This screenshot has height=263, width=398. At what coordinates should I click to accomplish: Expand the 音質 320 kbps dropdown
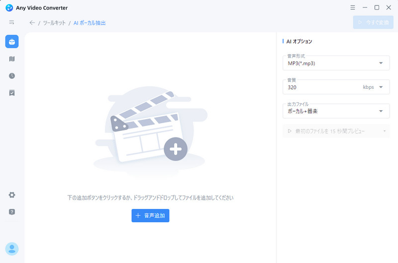click(336, 87)
